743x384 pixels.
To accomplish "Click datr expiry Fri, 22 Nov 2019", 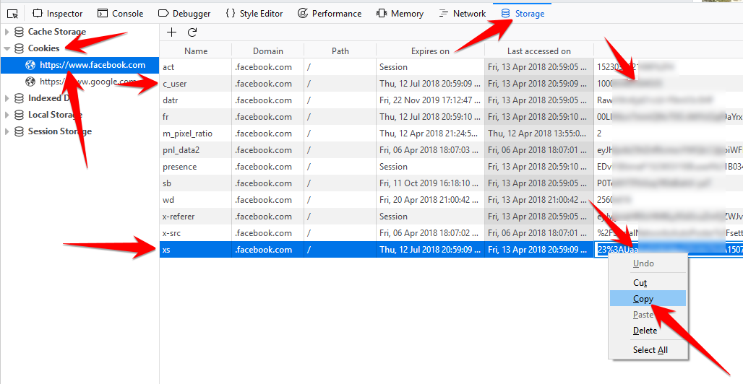I will coord(430,100).
